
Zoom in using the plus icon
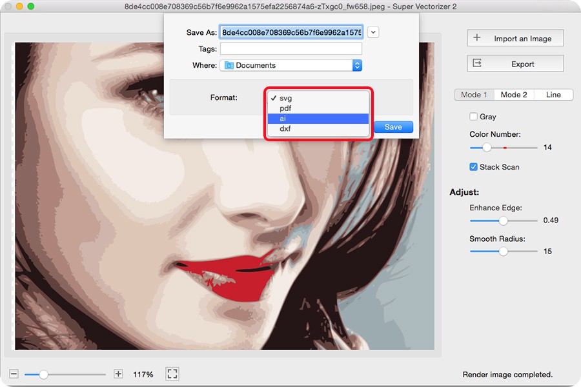118,373
